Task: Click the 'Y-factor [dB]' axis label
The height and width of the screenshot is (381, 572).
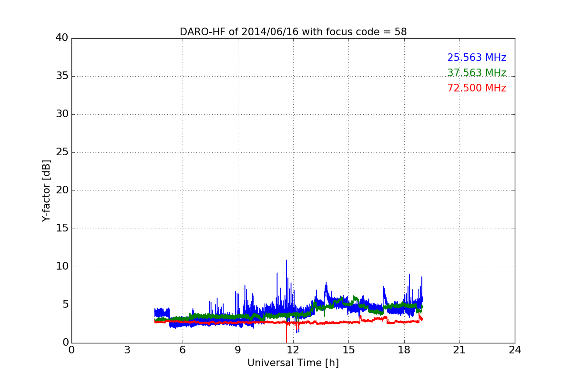Action: click(46, 190)
